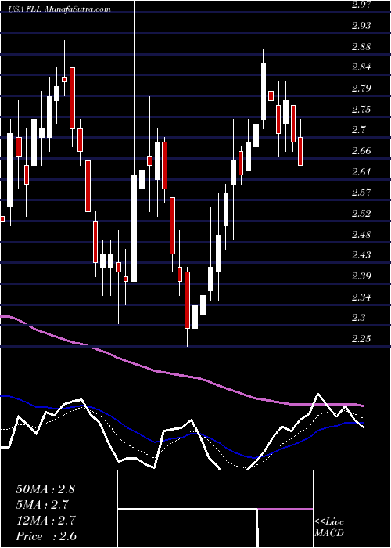
Task: Click the 'USA FLL MunafaSutra.com' title text
Action: click(x=60, y=9)
